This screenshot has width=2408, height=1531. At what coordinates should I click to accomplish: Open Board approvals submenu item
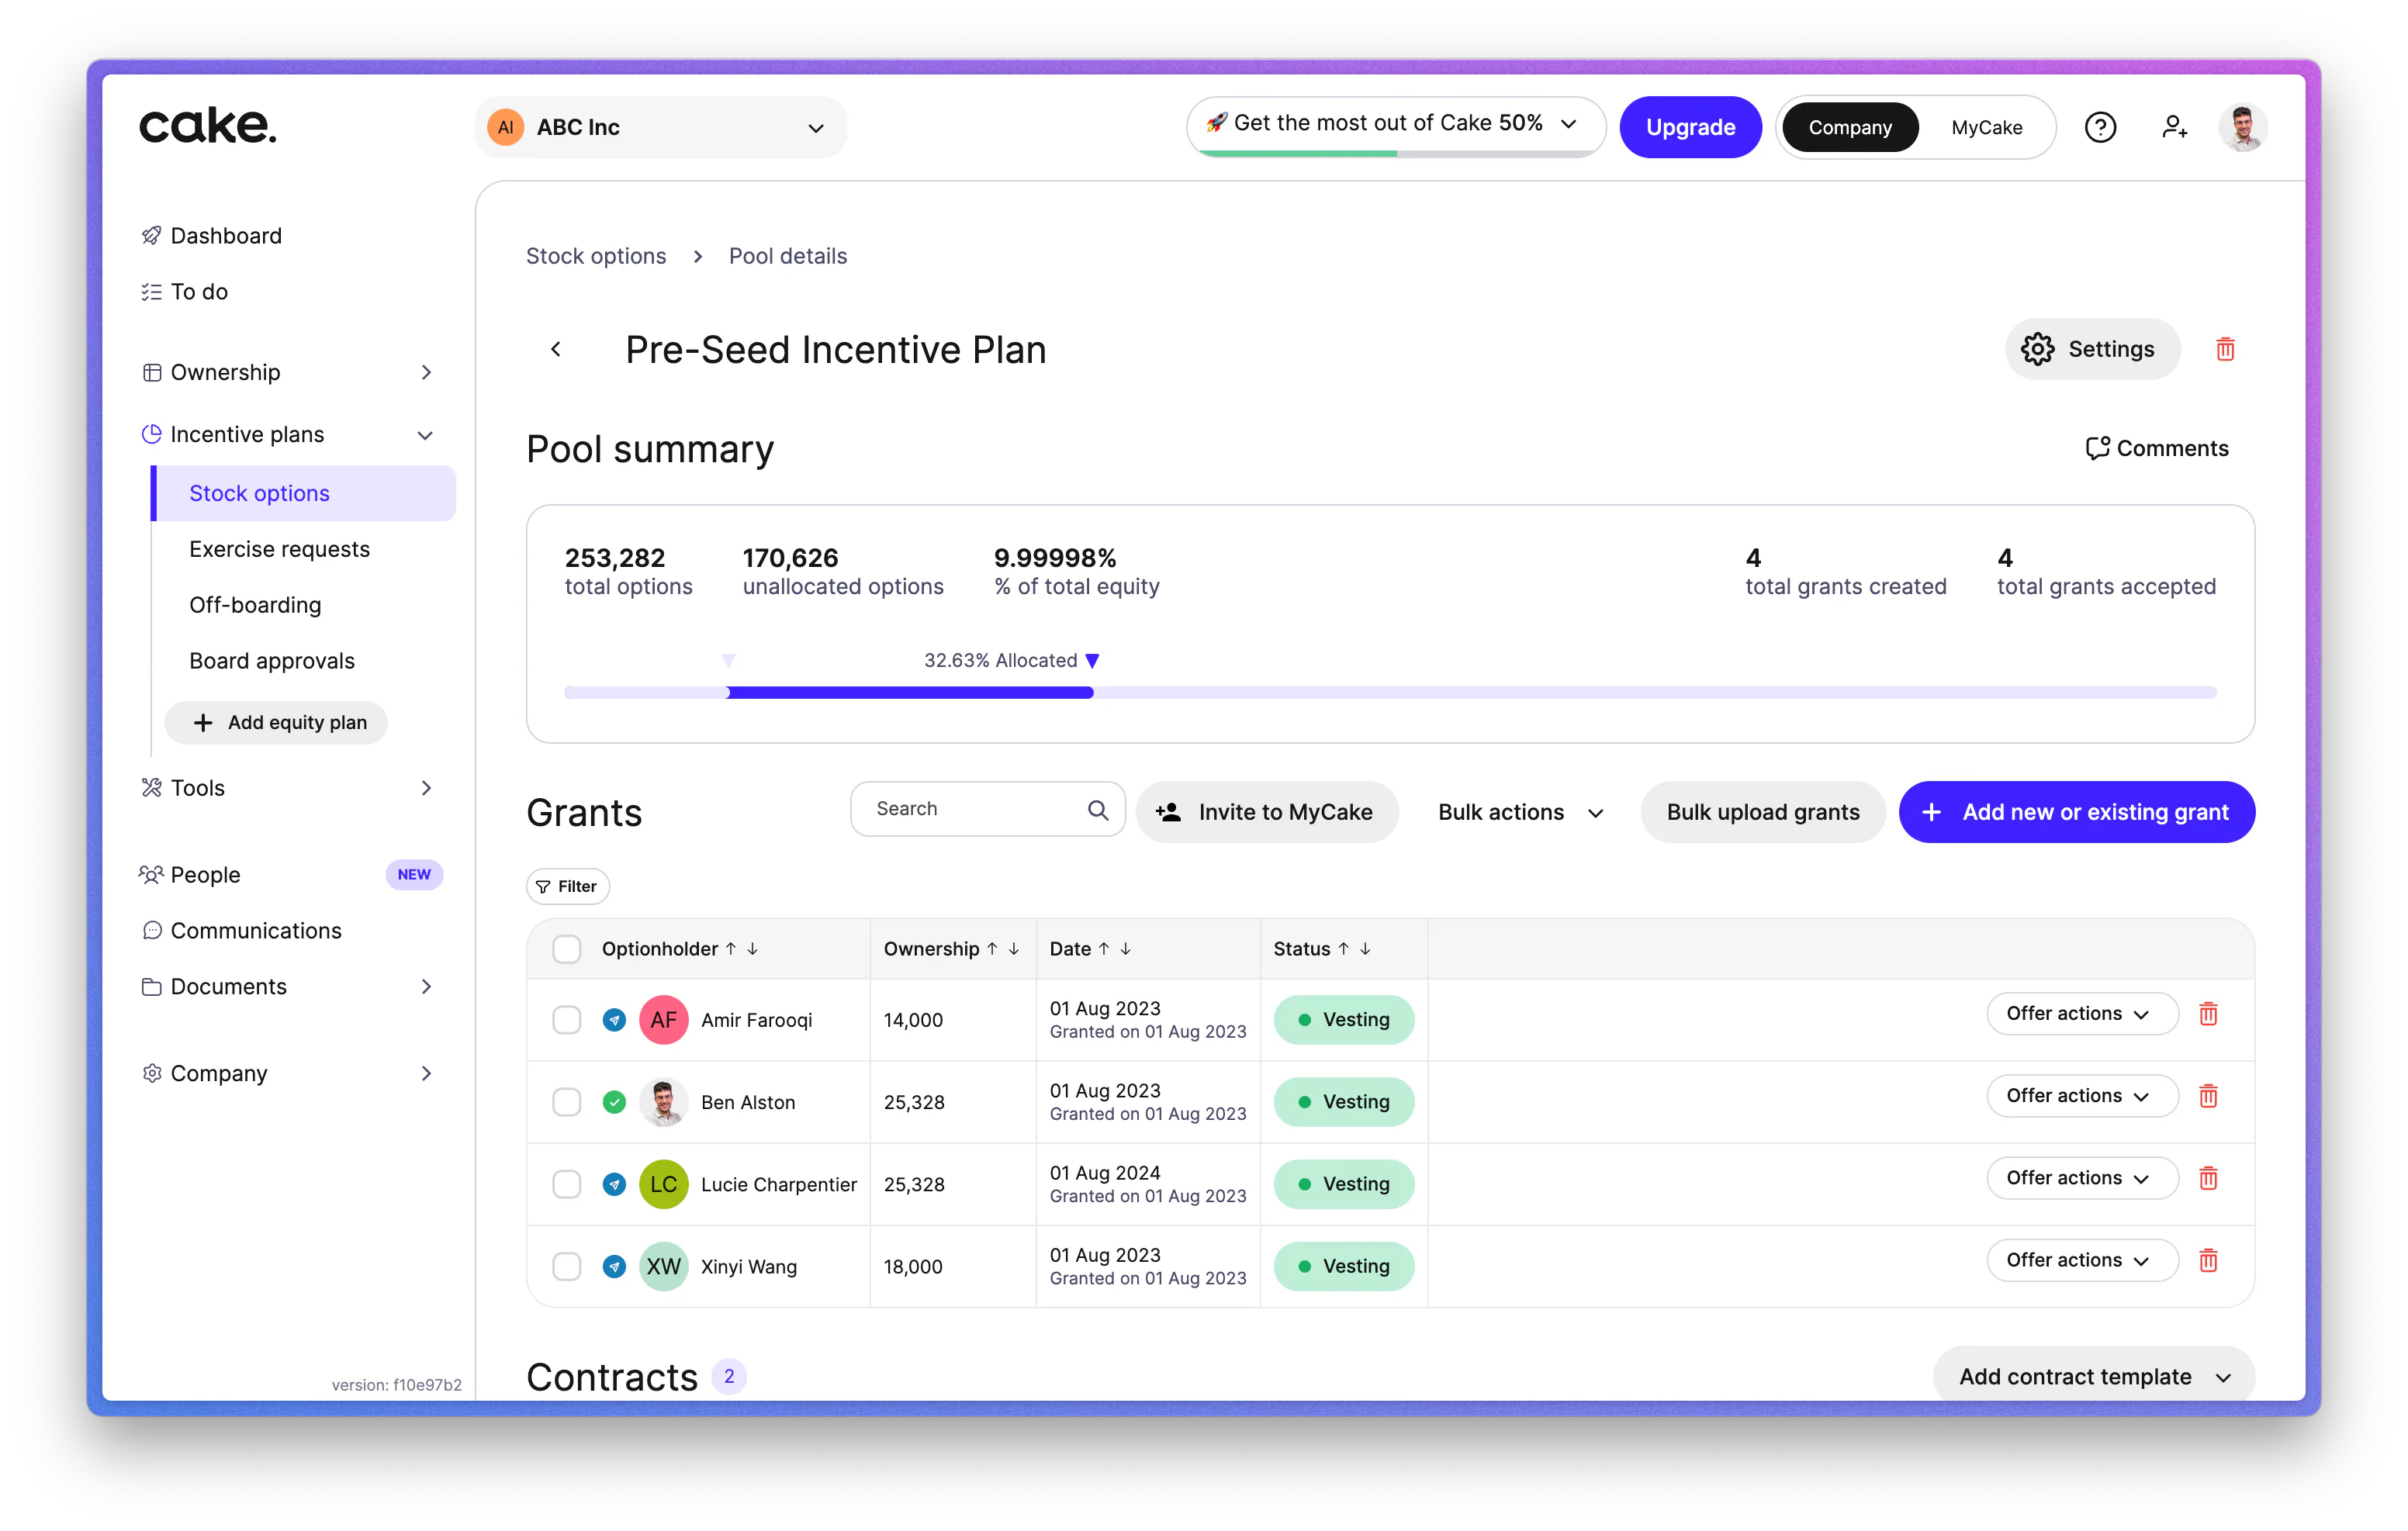point(271,661)
